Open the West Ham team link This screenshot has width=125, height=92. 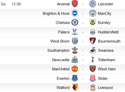point(107,69)
